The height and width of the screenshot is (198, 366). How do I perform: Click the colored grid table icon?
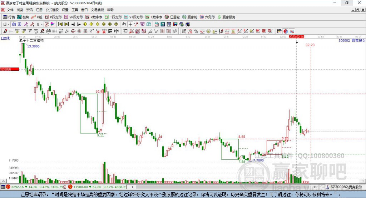pyautogui.click(x=279, y=31)
